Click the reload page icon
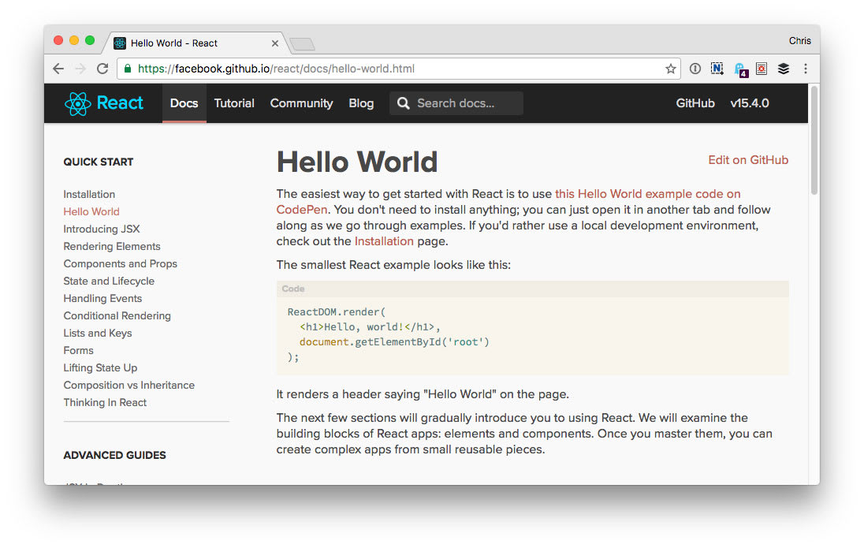This screenshot has width=864, height=548. tap(102, 69)
